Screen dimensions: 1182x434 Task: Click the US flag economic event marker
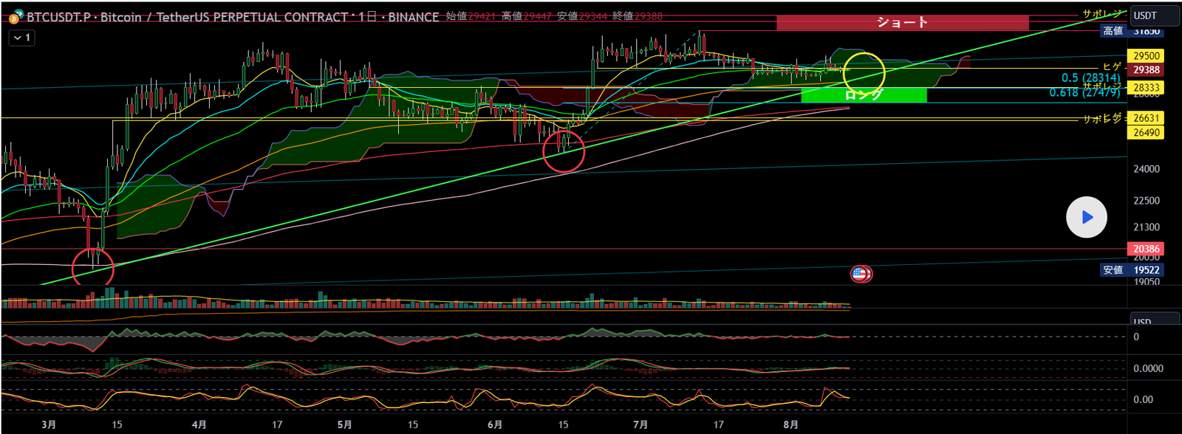pos(858,274)
